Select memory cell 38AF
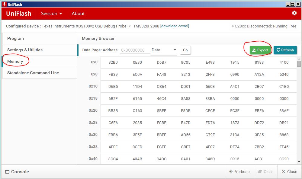 click(x=284, y=111)
